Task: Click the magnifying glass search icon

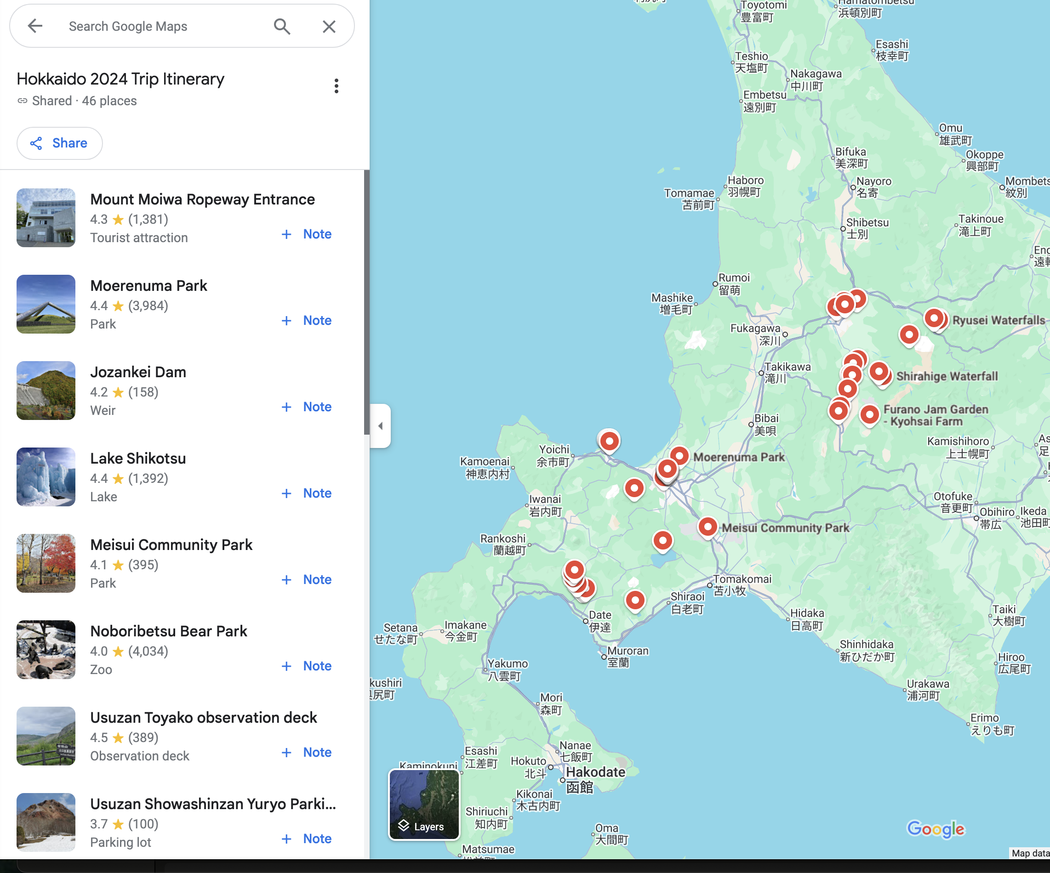Action: pyautogui.click(x=282, y=26)
